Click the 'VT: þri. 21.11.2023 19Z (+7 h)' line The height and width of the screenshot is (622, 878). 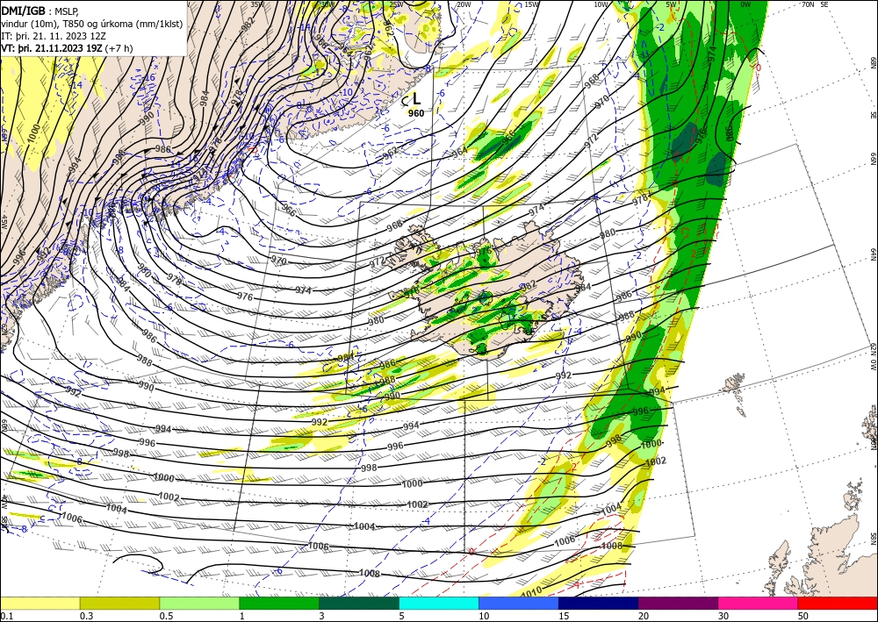click(x=68, y=47)
